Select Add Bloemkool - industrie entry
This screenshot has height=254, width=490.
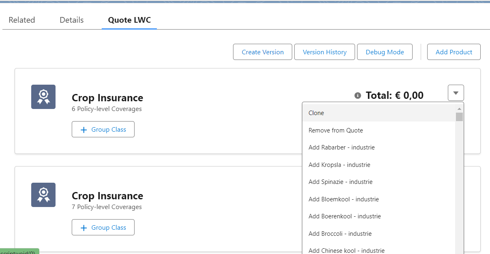pyautogui.click(x=343, y=199)
